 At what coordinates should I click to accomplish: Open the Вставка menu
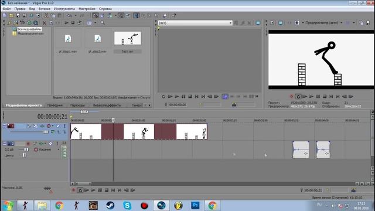(x=45, y=9)
